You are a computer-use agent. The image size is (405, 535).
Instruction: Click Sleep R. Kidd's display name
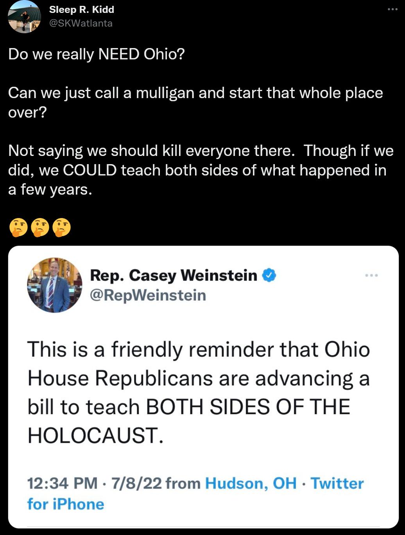click(x=81, y=9)
